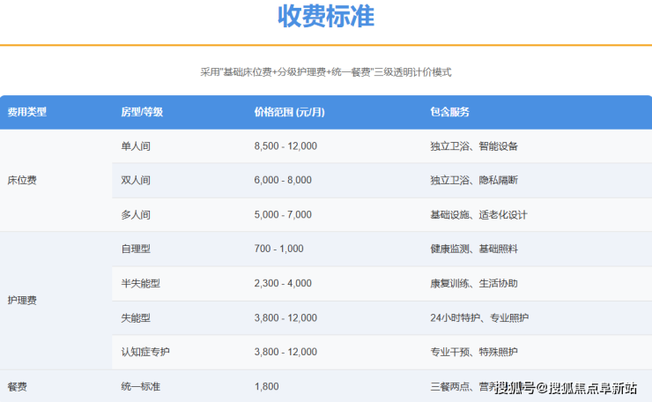The height and width of the screenshot is (402, 652).
Task: Click the 收费标准 page title
Action: [x=325, y=17]
